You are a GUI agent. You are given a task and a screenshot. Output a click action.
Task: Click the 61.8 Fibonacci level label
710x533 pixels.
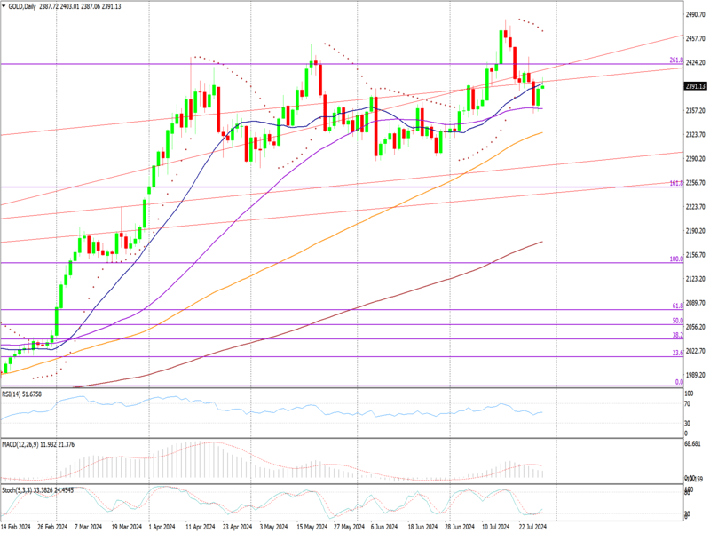pyautogui.click(x=676, y=306)
